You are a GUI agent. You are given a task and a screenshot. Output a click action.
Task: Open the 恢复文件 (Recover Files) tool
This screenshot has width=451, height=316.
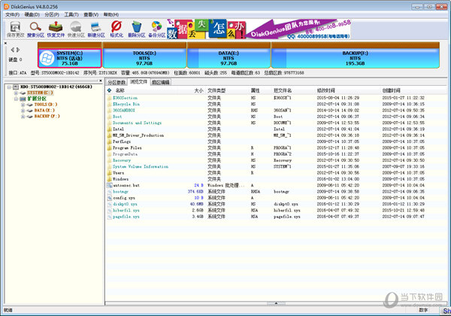(56, 30)
